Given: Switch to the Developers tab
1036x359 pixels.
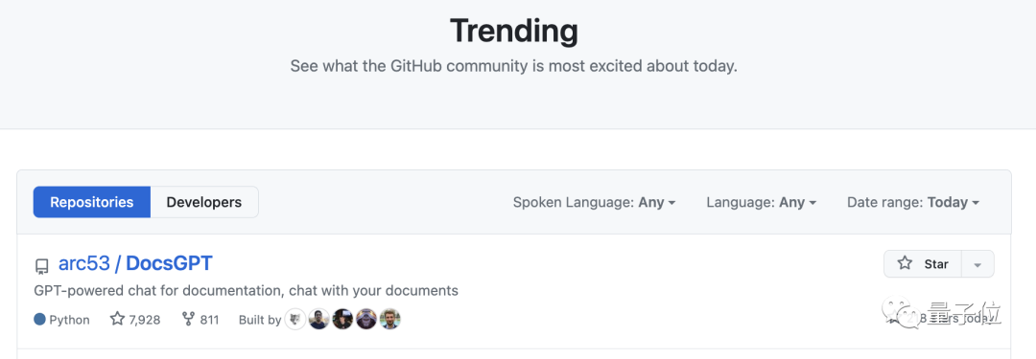Looking at the screenshot, I should pyautogui.click(x=204, y=202).
